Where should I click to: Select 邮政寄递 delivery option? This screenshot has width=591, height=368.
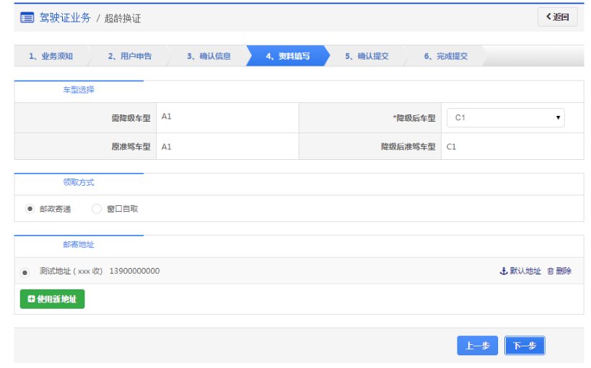30,209
